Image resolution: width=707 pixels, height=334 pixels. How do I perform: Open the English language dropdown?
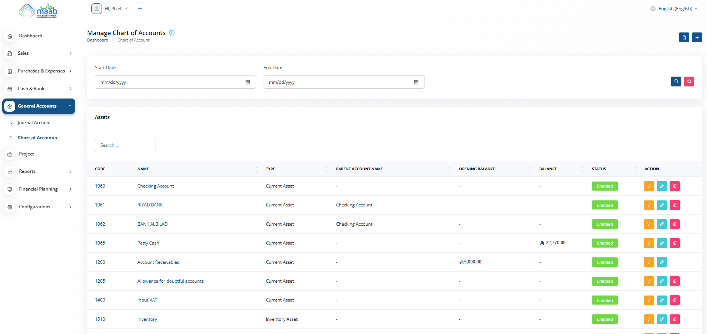(674, 9)
